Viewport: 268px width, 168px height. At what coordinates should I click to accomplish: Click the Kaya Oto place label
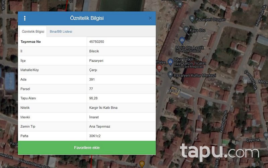coord(197,30)
